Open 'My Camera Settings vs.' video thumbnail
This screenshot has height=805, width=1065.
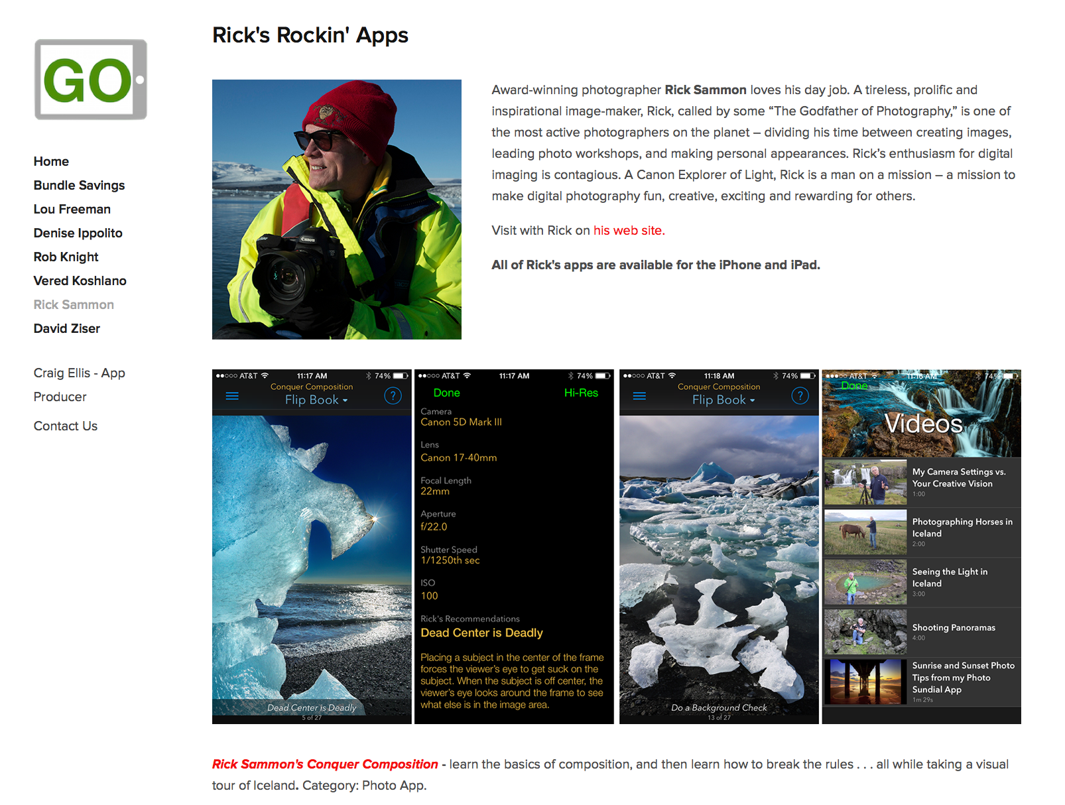(865, 483)
